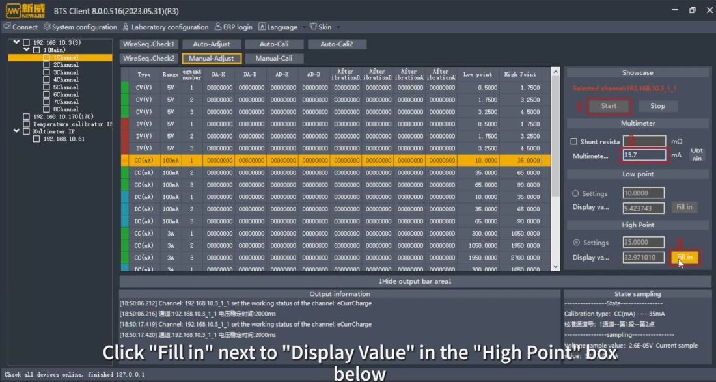Select the High Point Settings radio button
The height and width of the screenshot is (382, 716).
pyautogui.click(x=575, y=243)
